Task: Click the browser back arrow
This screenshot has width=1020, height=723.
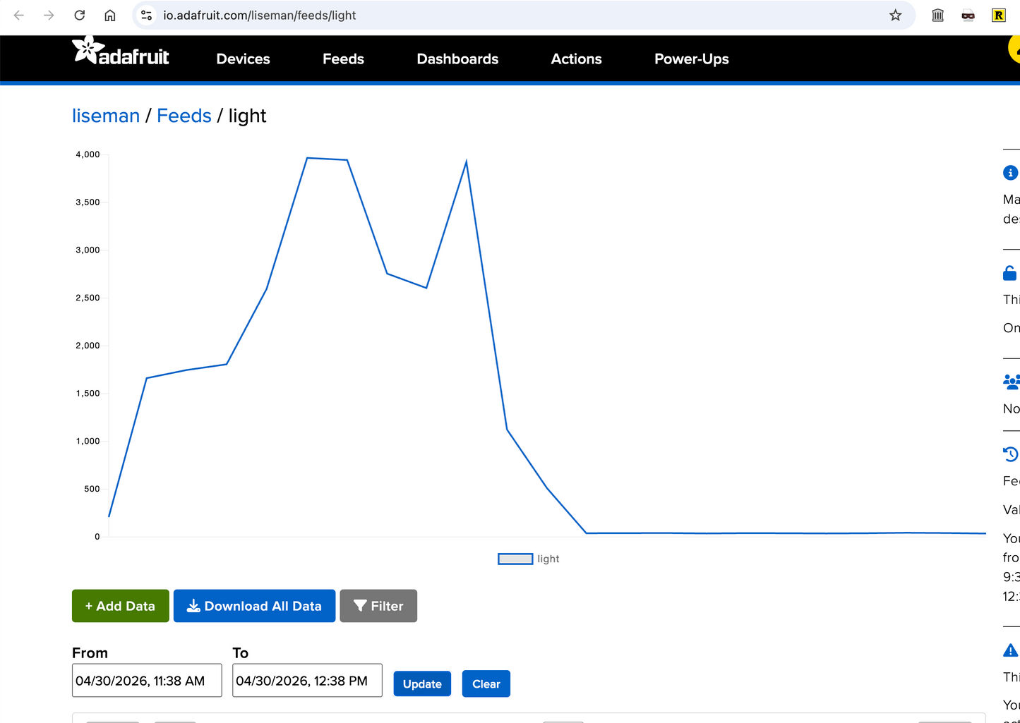Action: point(19,15)
